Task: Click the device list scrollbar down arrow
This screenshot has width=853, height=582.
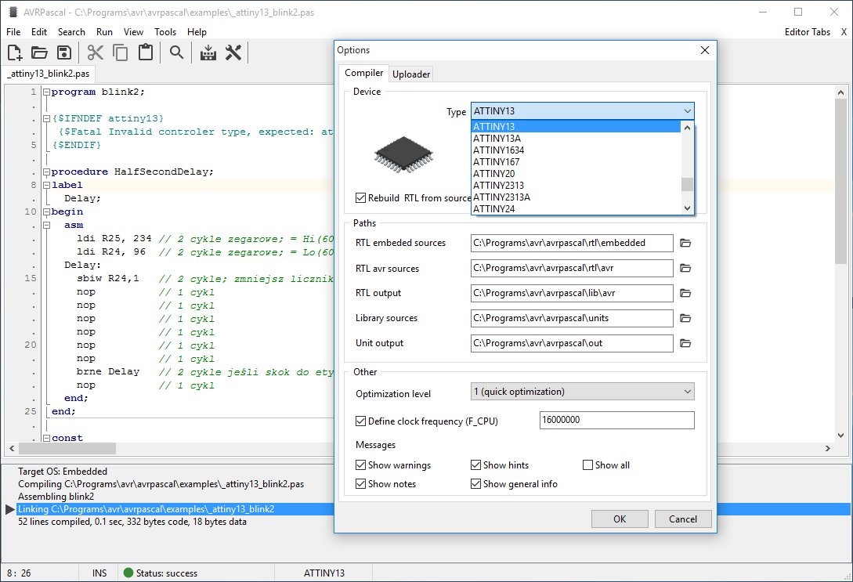Action: tap(687, 208)
